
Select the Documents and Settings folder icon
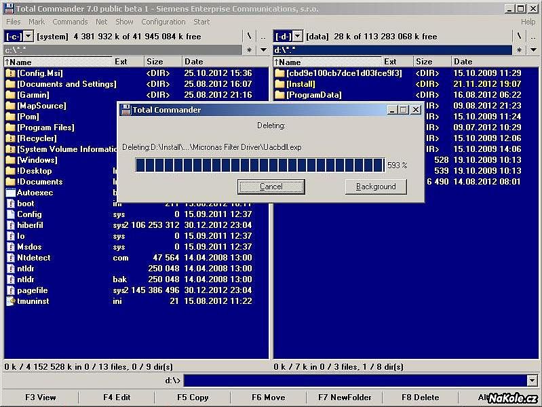[11, 84]
